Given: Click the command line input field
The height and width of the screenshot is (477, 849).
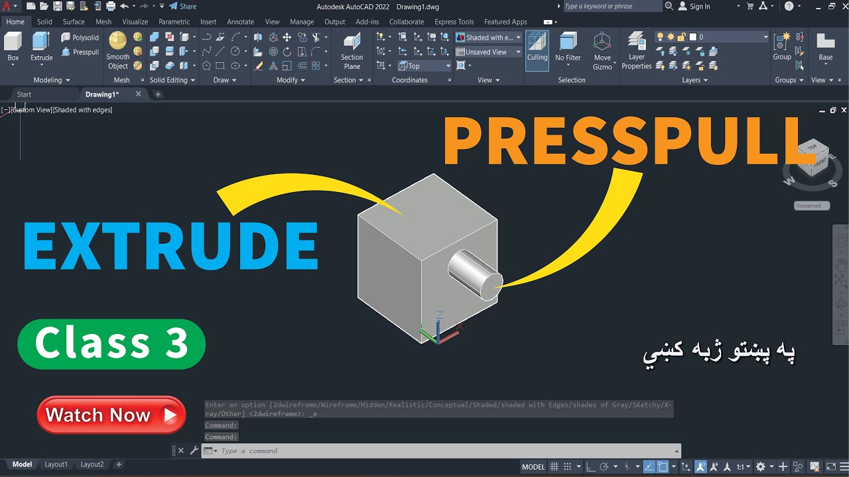Looking at the screenshot, I should [x=441, y=451].
